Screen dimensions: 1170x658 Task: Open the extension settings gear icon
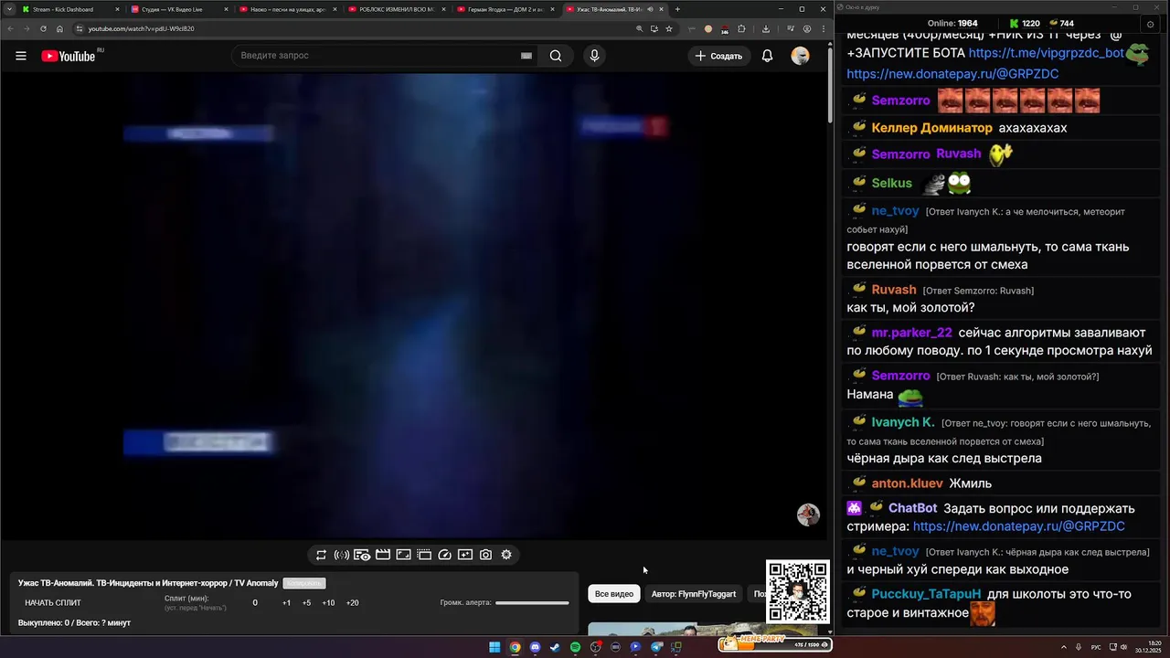(x=506, y=555)
